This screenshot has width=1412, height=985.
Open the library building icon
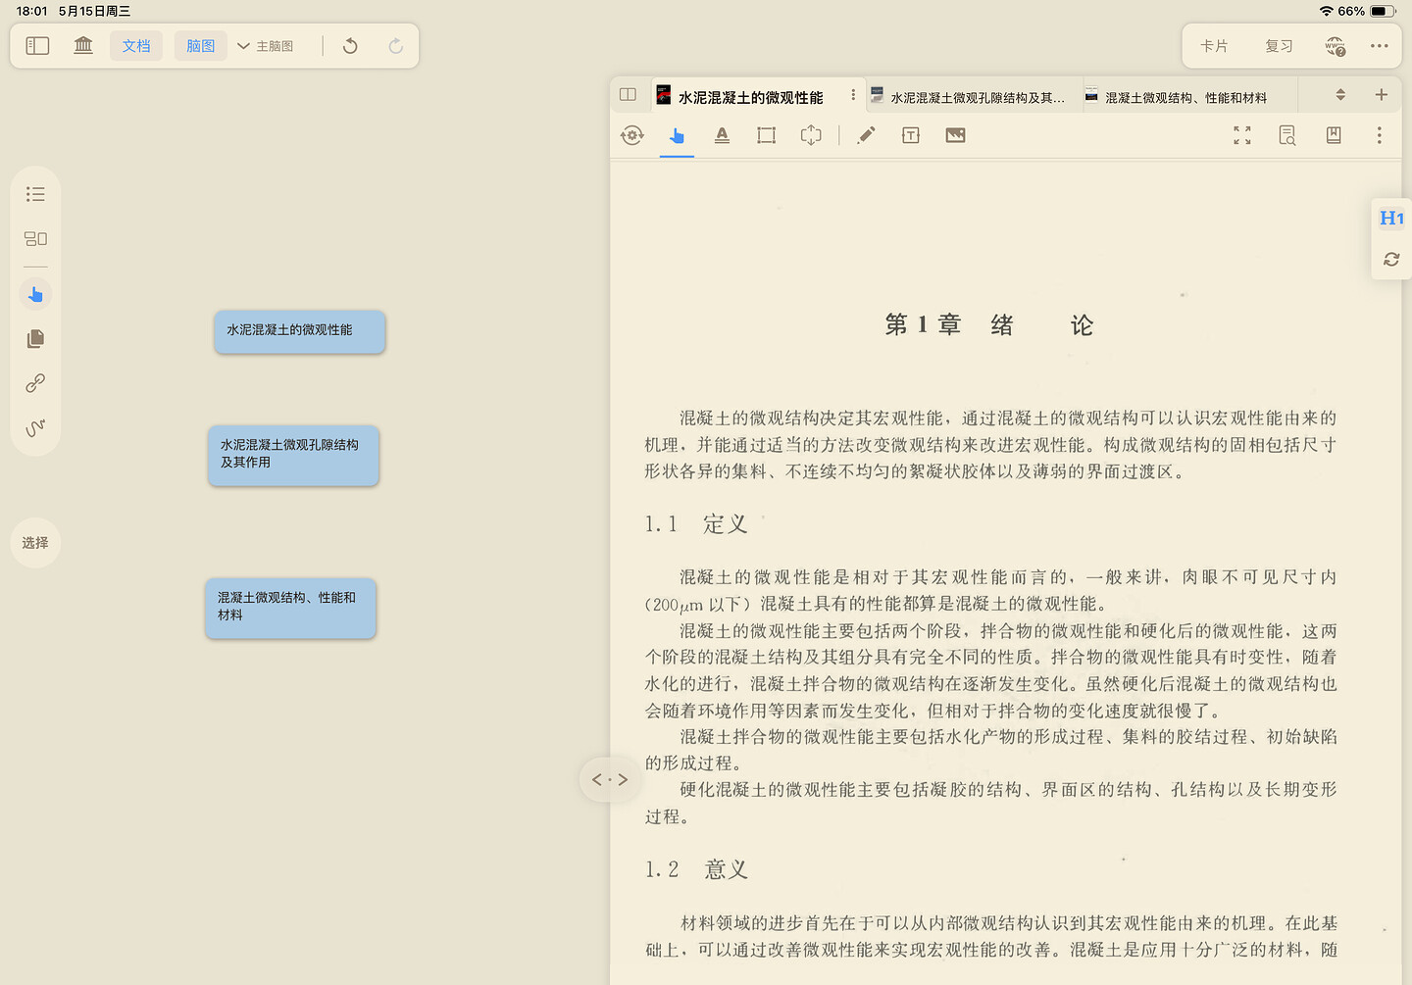pos(83,46)
